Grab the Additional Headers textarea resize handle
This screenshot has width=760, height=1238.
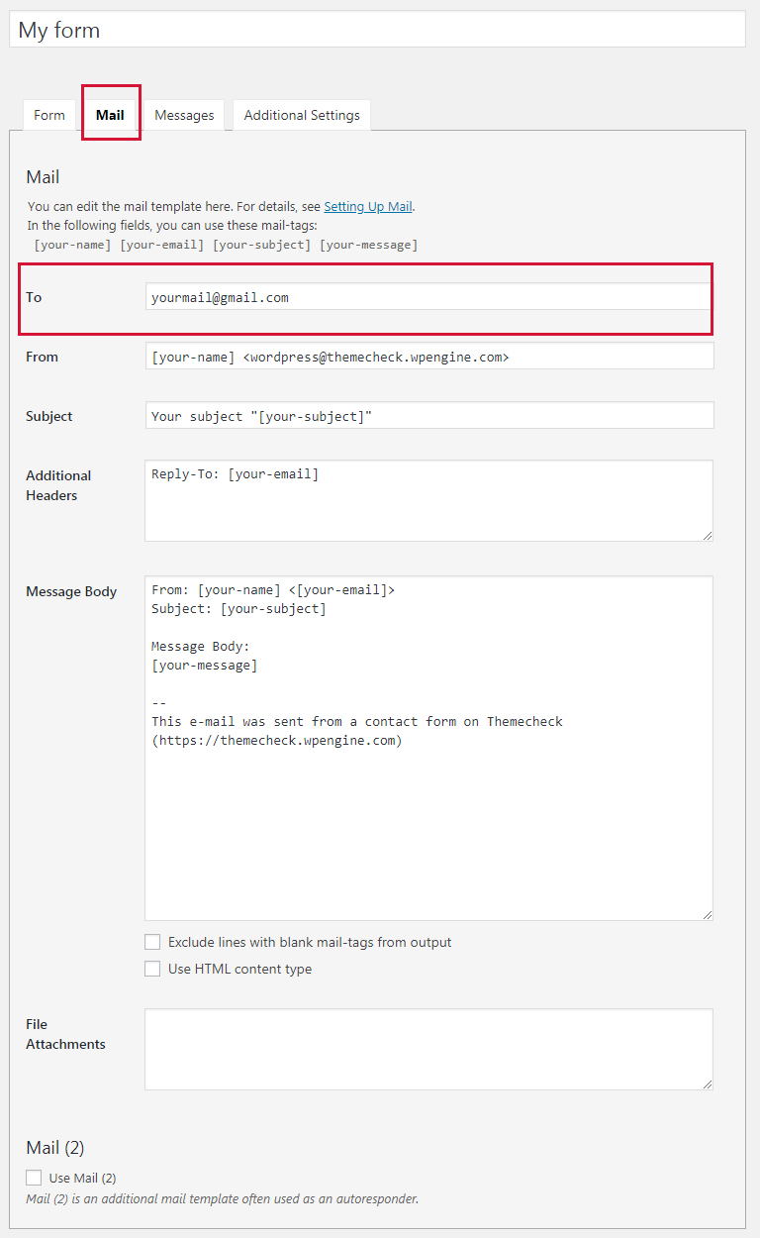click(x=707, y=535)
